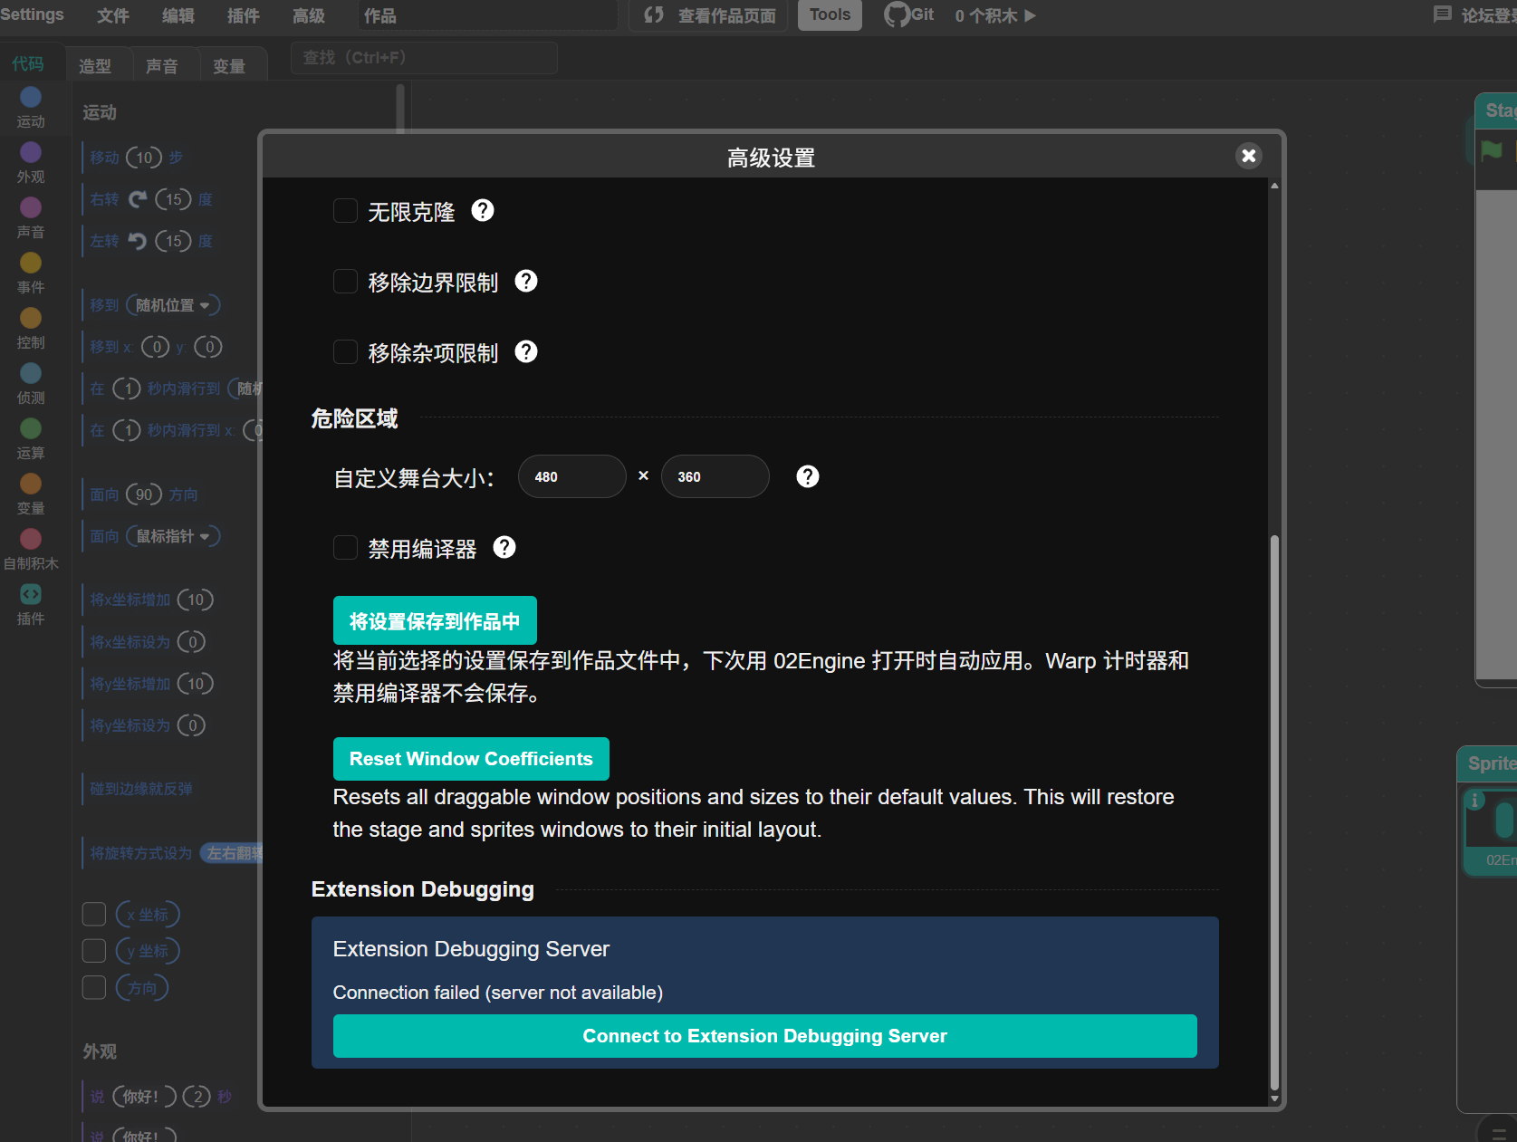This screenshot has height=1142, width=1517.
Task: Click Connect to Extension Debugging Server
Action: (764, 1036)
